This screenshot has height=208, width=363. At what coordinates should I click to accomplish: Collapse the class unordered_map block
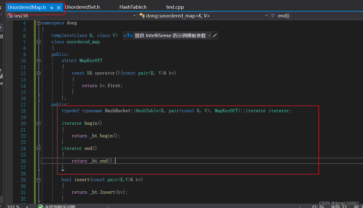(39, 42)
